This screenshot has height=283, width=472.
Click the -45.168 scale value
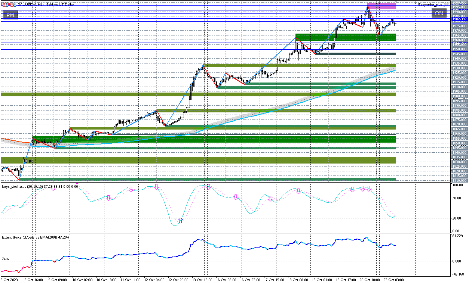(x=458, y=275)
